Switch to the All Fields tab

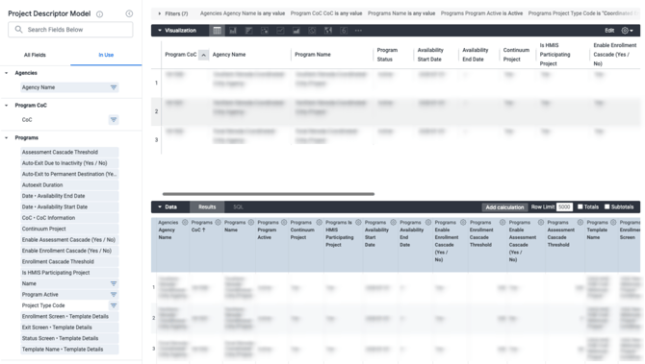point(35,55)
